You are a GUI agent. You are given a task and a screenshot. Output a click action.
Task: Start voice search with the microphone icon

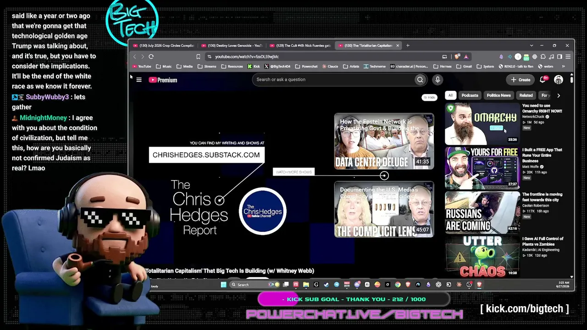click(x=437, y=80)
